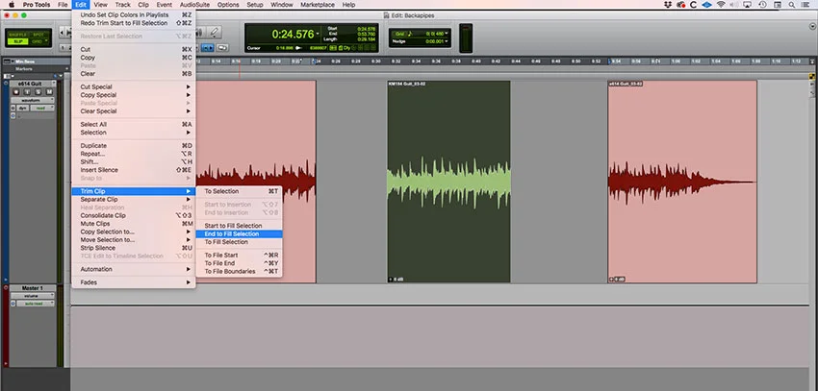Image resolution: width=818 pixels, height=391 pixels.
Task: Mute the e614 Guit track
Action: pyautogui.click(x=49, y=91)
